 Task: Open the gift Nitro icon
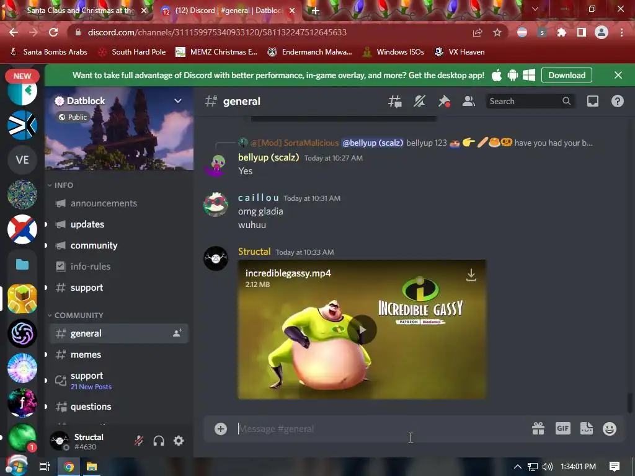(x=538, y=428)
